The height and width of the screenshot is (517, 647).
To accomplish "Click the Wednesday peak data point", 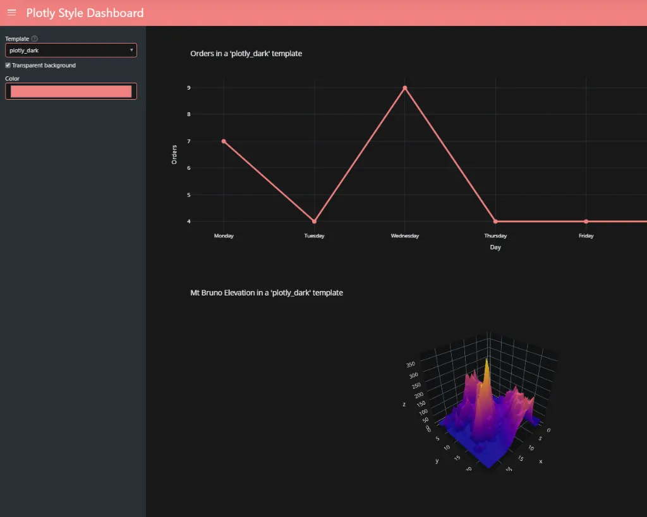I will pos(405,88).
